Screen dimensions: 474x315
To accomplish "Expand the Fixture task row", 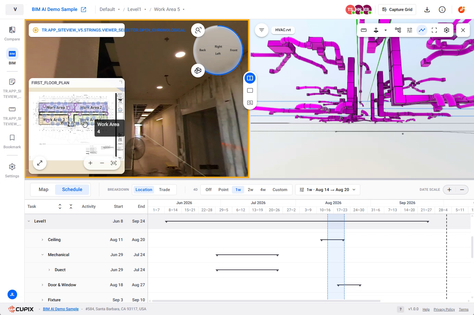I will [x=42, y=300].
